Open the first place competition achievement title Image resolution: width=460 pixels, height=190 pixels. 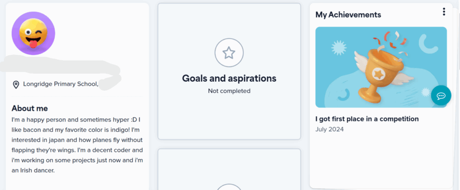click(367, 119)
